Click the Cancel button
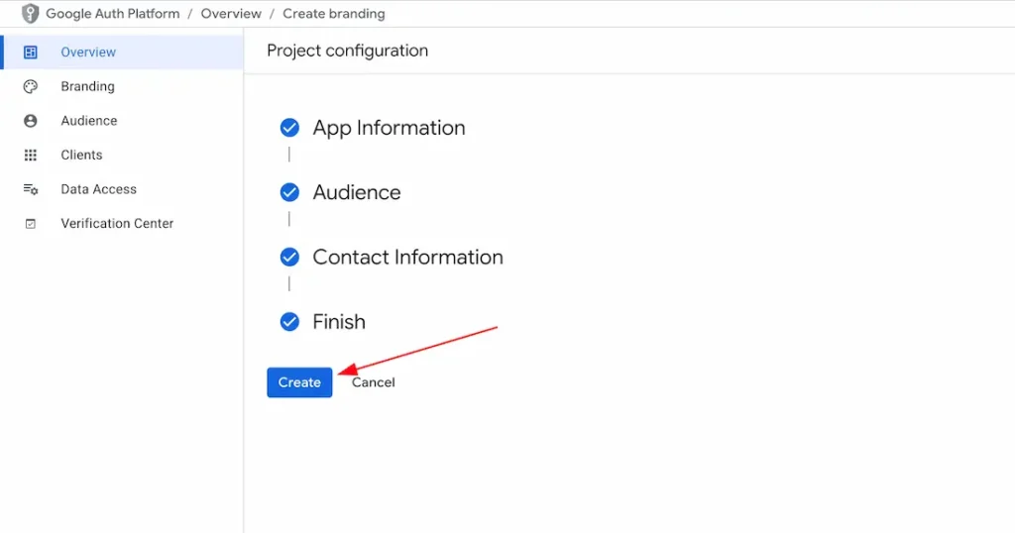 pyautogui.click(x=374, y=382)
